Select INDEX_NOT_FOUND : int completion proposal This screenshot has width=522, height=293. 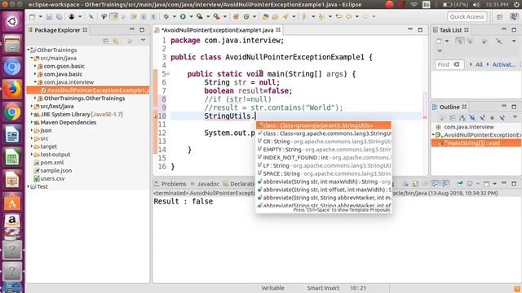coord(324,157)
